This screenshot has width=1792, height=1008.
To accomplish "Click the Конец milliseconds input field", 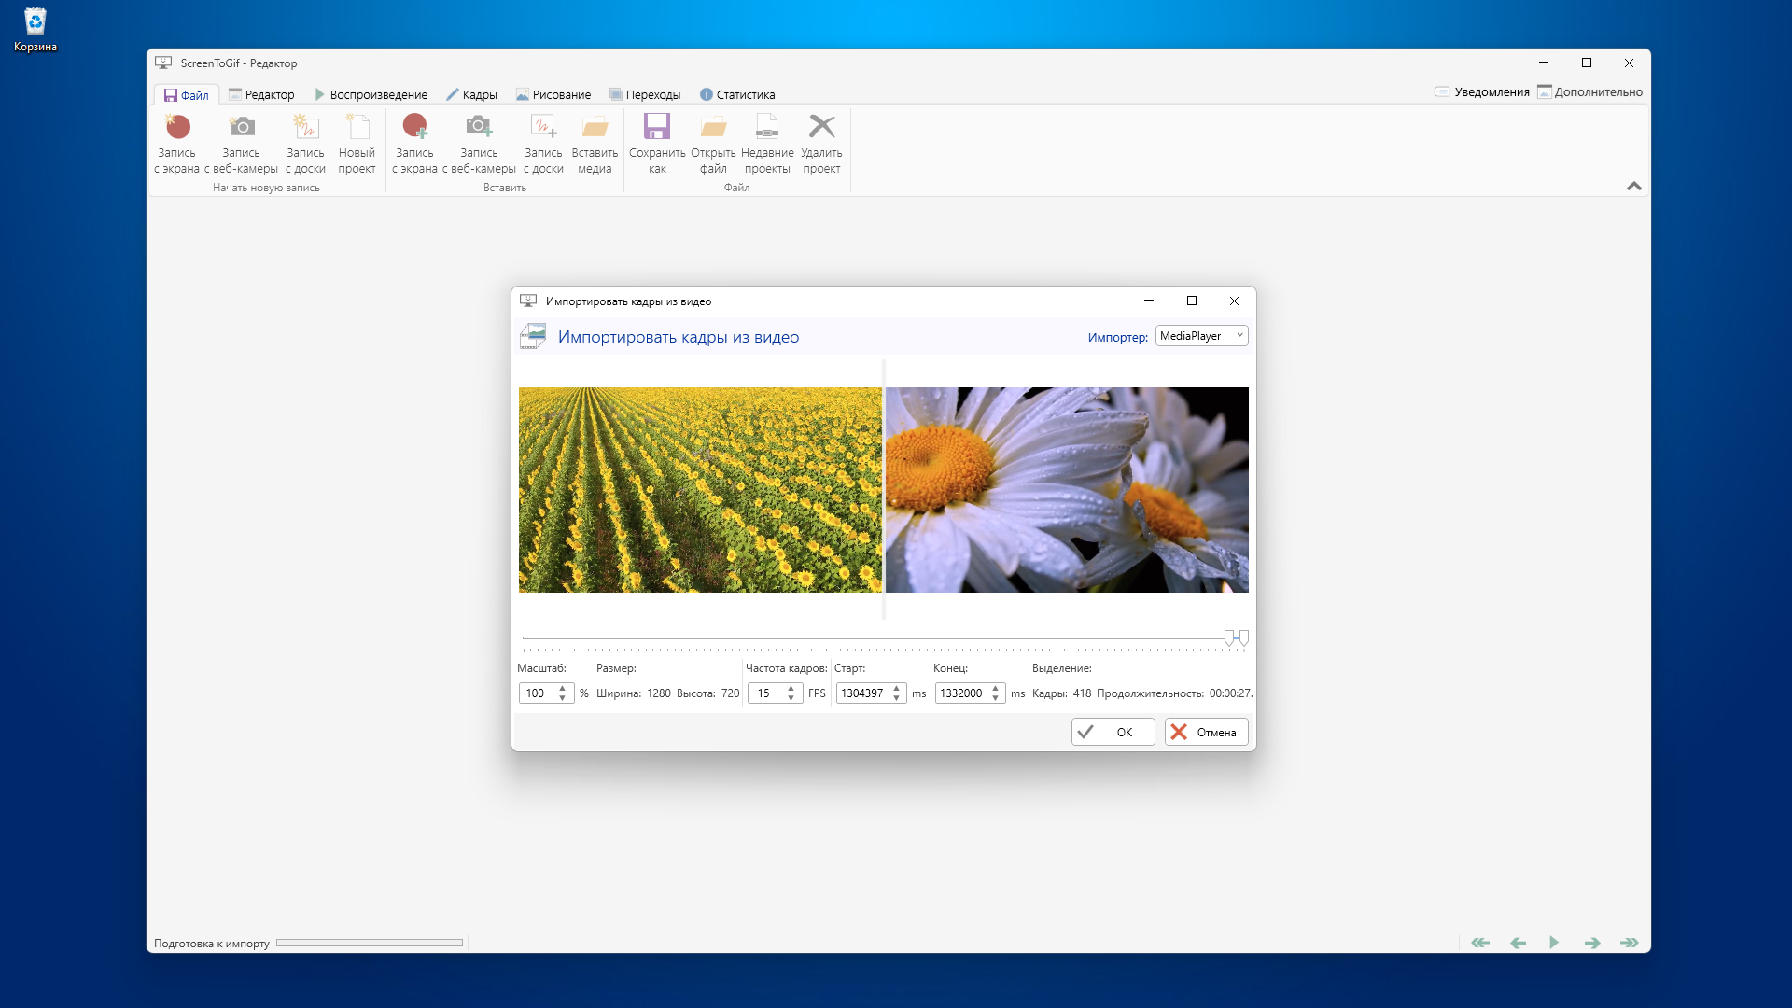I will pos(961,693).
